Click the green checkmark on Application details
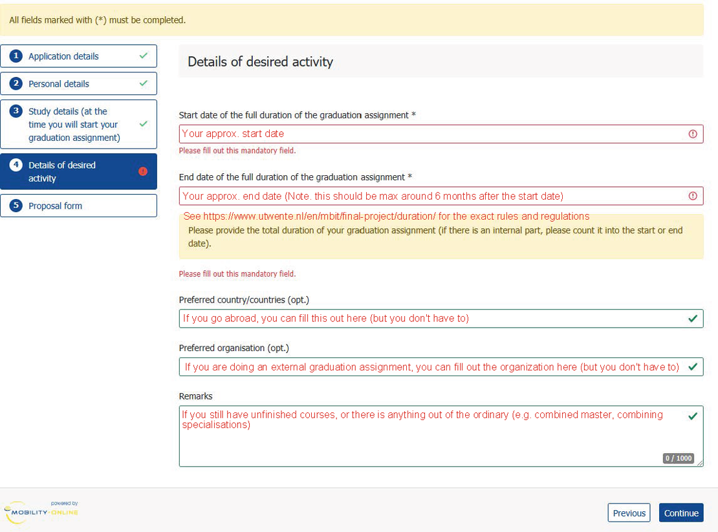The width and height of the screenshot is (718, 532). point(144,56)
